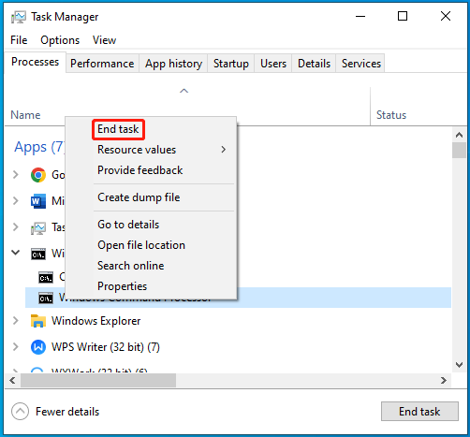Click the Google Chrome app icon

pos(38,175)
